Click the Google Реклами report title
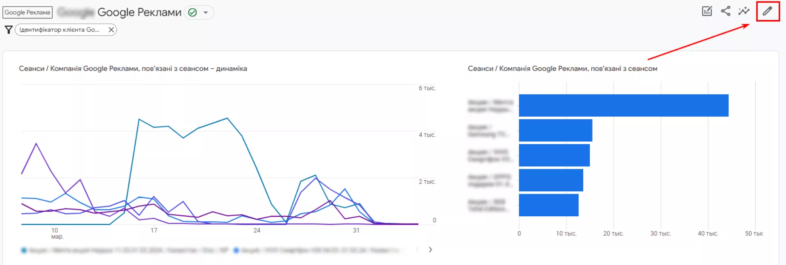The height and width of the screenshot is (265, 786). point(139,13)
